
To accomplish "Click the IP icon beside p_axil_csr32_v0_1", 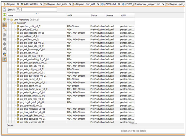I will [x=18, y=29].
